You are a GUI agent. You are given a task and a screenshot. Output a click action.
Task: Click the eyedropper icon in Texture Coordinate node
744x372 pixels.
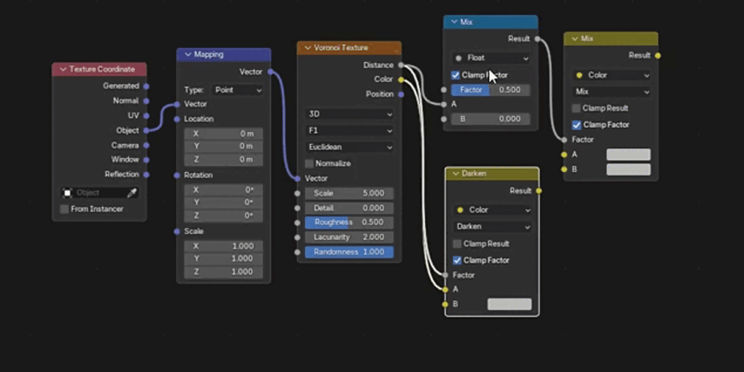coord(131,193)
